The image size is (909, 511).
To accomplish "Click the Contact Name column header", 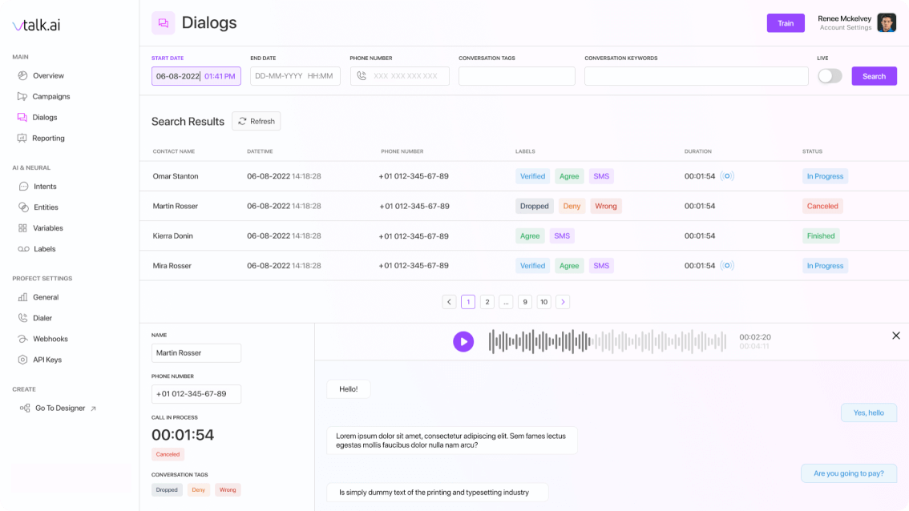I will click(173, 151).
